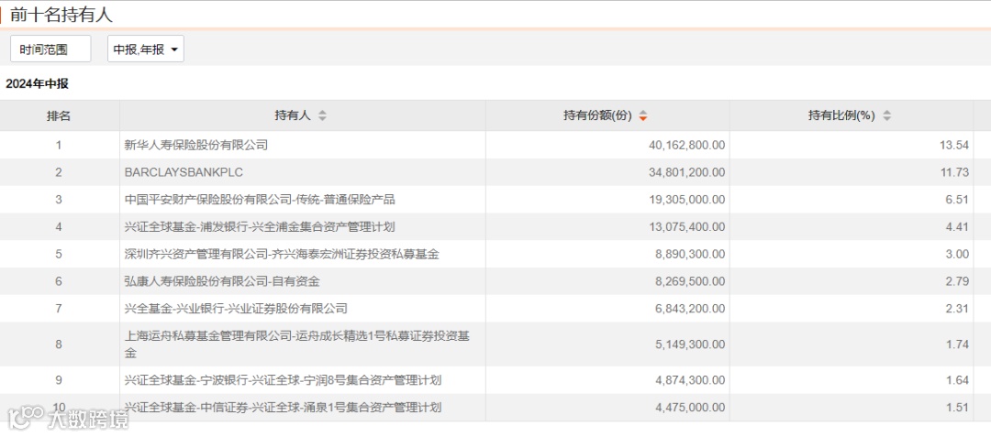Click share amount 4,874,300.00
The width and height of the screenshot is (991, 437).
coord(690,380)
